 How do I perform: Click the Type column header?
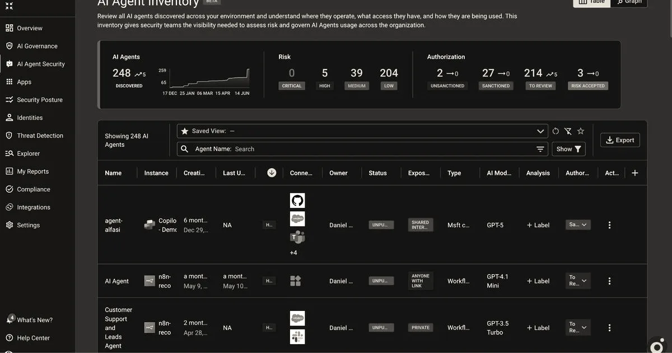click(x=454, y=173)
